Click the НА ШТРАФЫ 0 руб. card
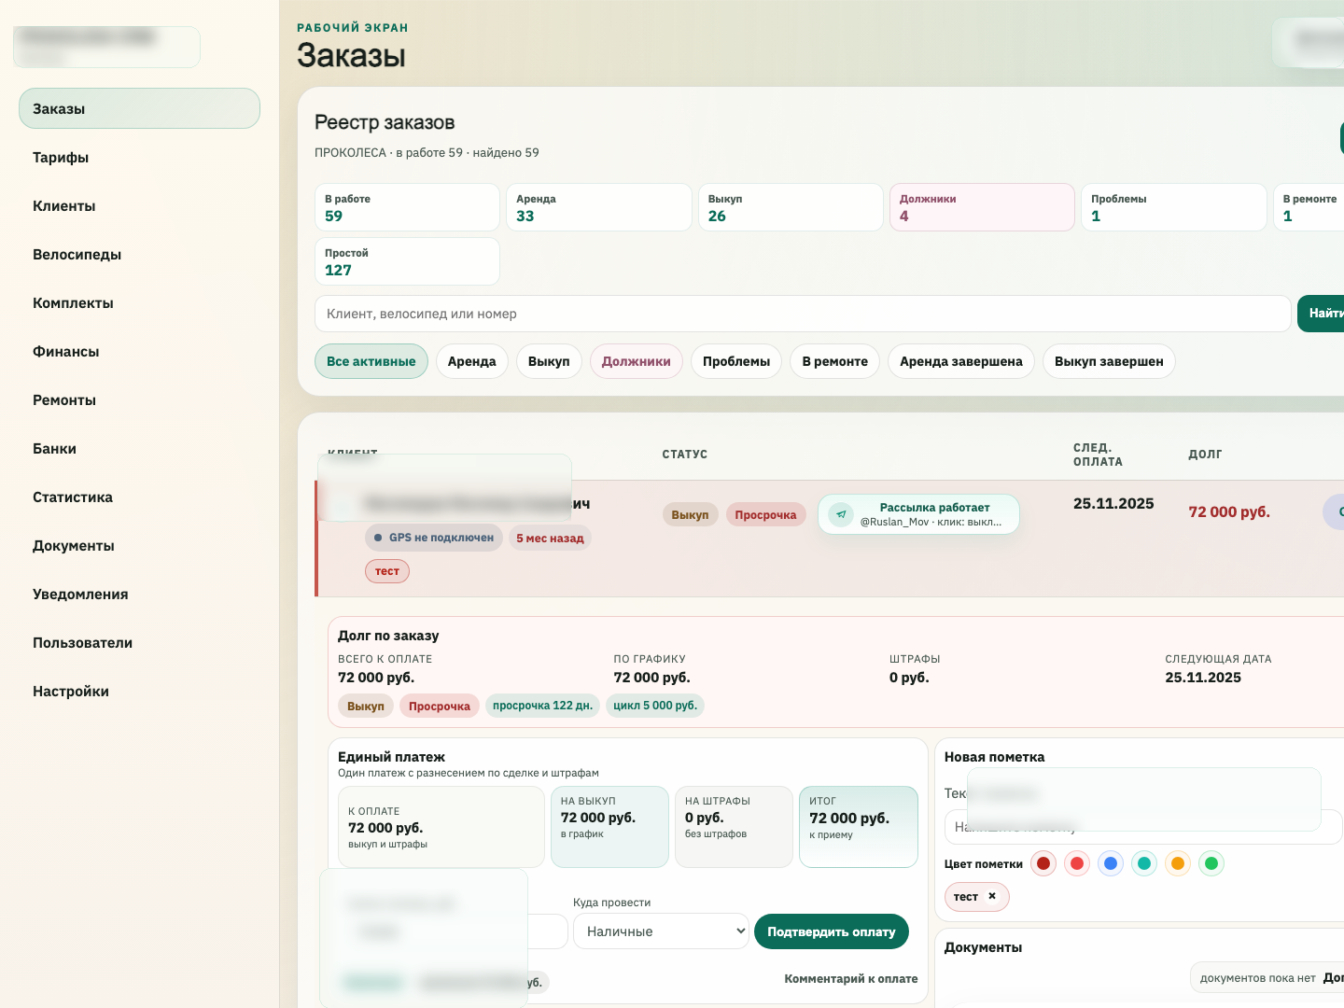Viewport: 1344px width, 1008px height. pyautogui.click(x=734, y=827)
